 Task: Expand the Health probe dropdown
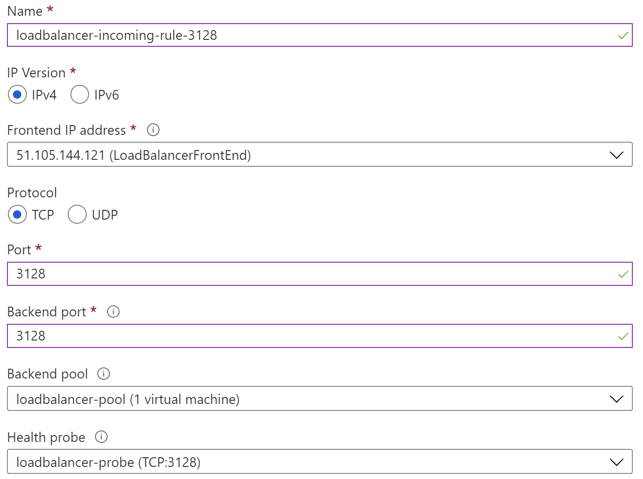[616, 461]
